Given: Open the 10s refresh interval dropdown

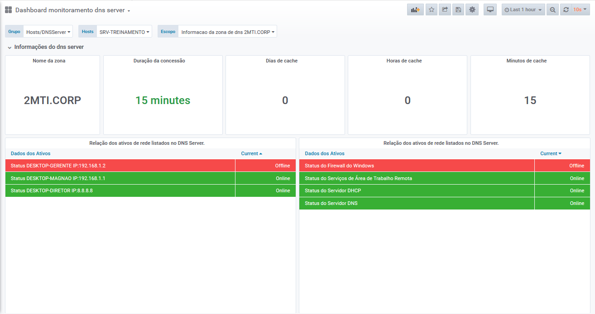Looking at the screenshot, I should pos(581,10).
